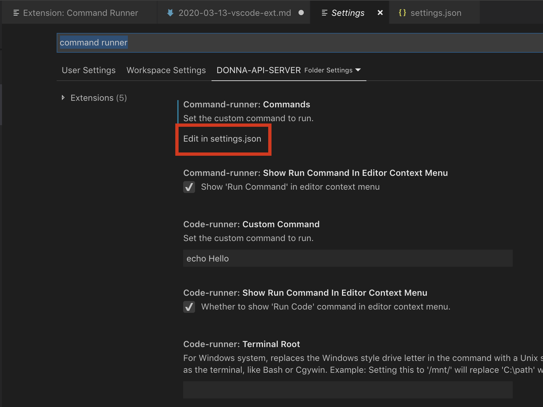
Task: Click the curly braces icon on settings.json tab
Action: (x=402, y=13)
